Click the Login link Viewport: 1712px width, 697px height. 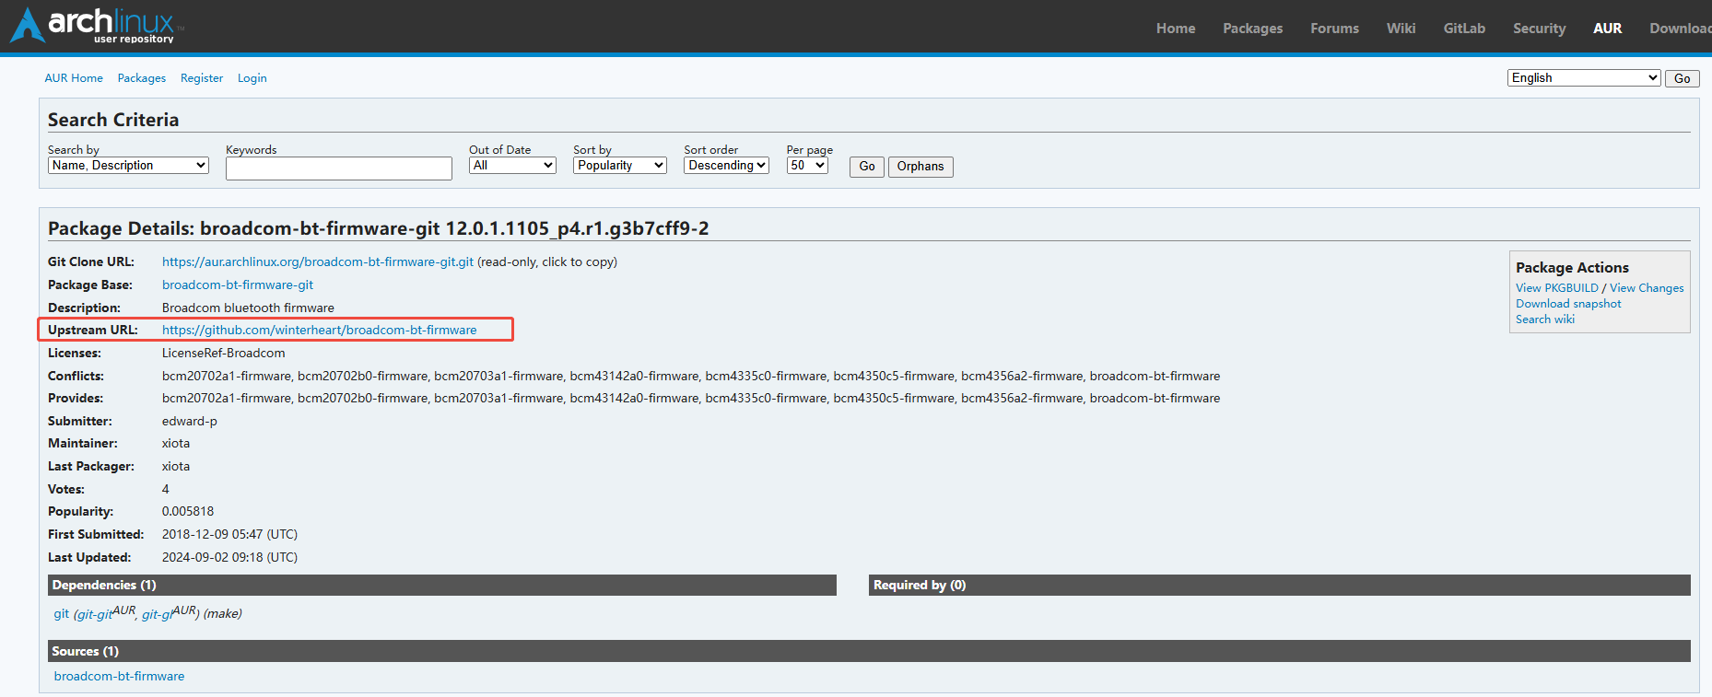coord(252,78)
